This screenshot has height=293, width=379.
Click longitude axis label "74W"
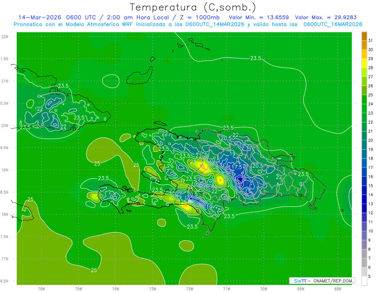click(x=116, y=289)
